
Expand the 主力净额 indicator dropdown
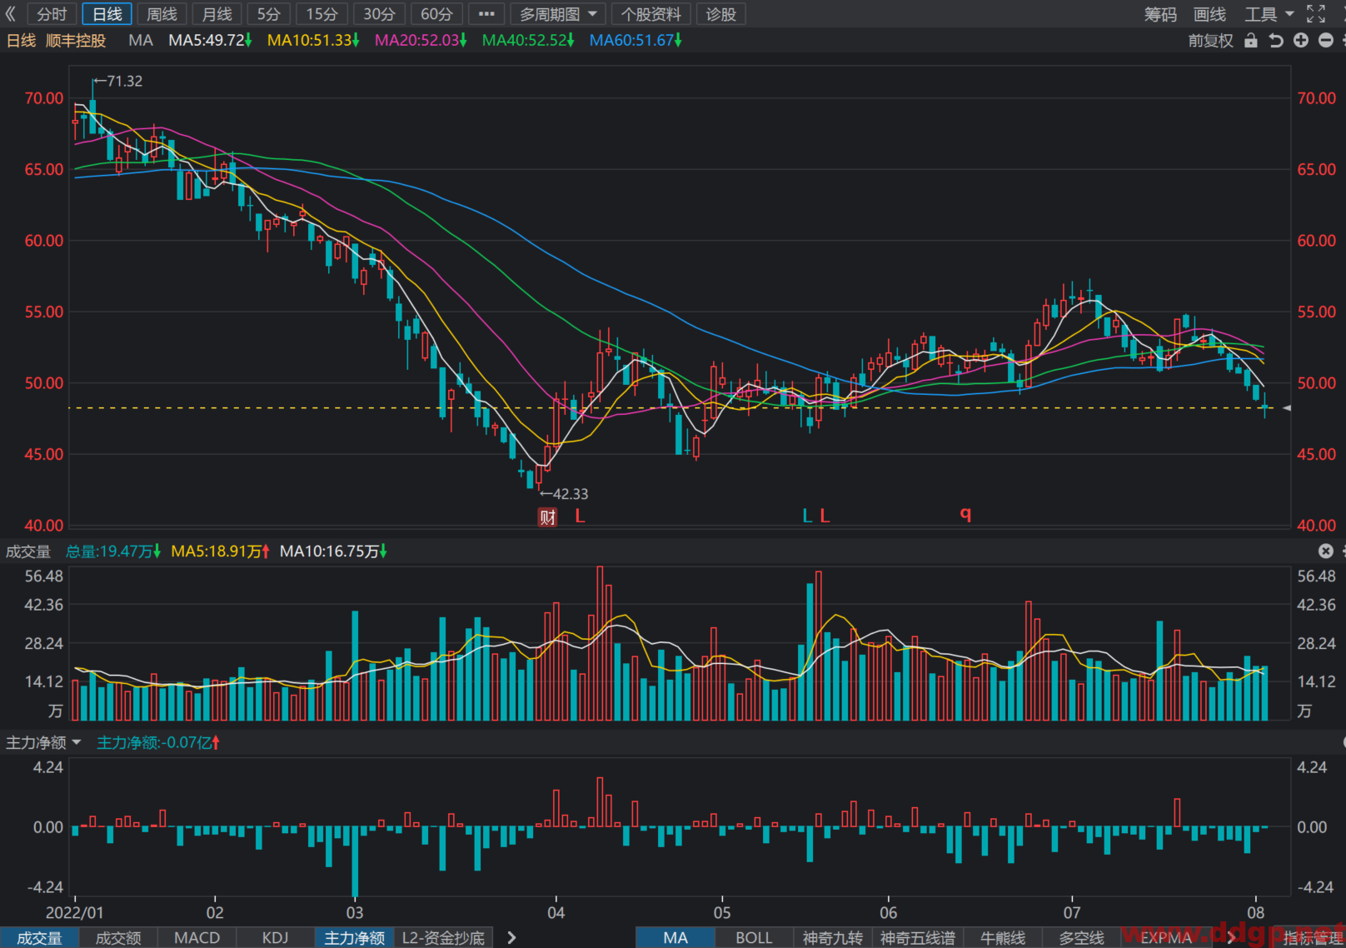click(x=43, y=742)
